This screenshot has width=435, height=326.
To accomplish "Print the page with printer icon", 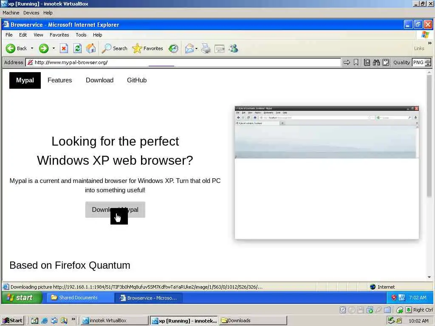I will 206,48.
